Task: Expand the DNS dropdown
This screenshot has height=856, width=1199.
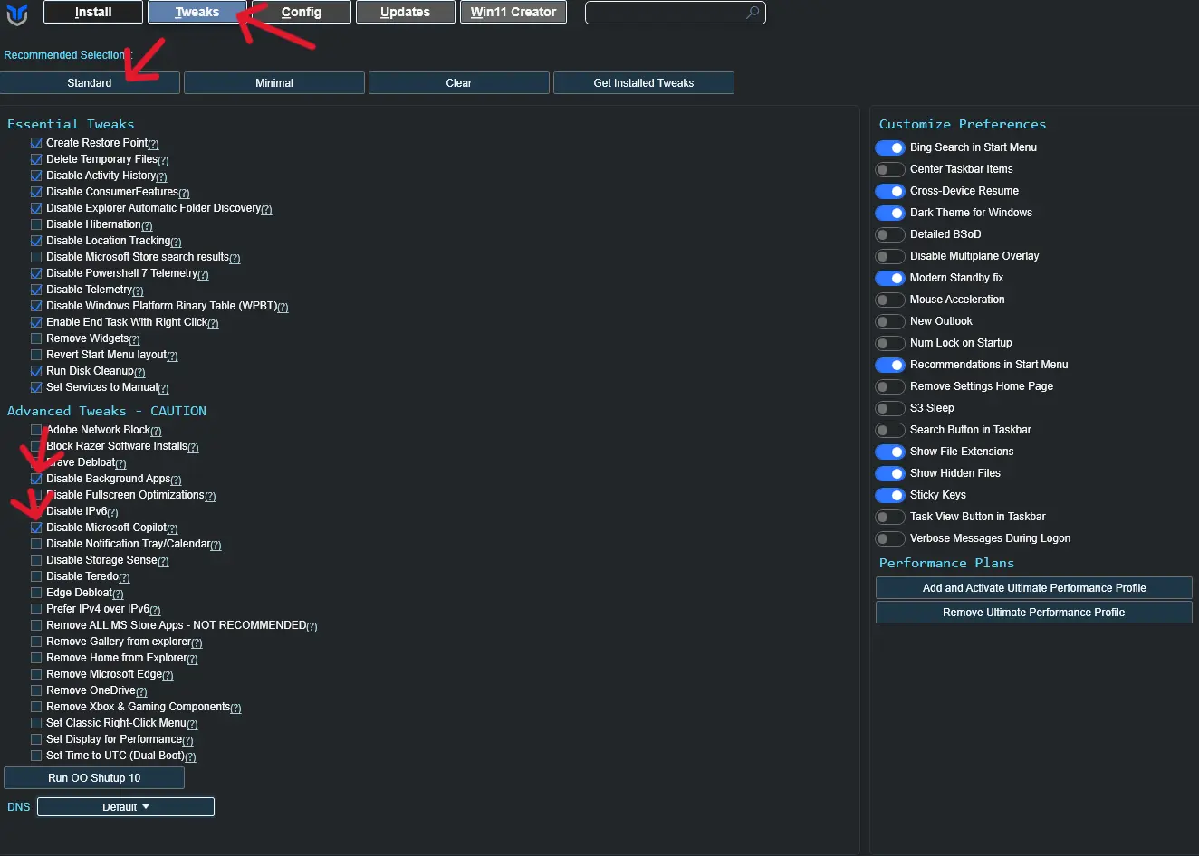Action: pos(126,807)
